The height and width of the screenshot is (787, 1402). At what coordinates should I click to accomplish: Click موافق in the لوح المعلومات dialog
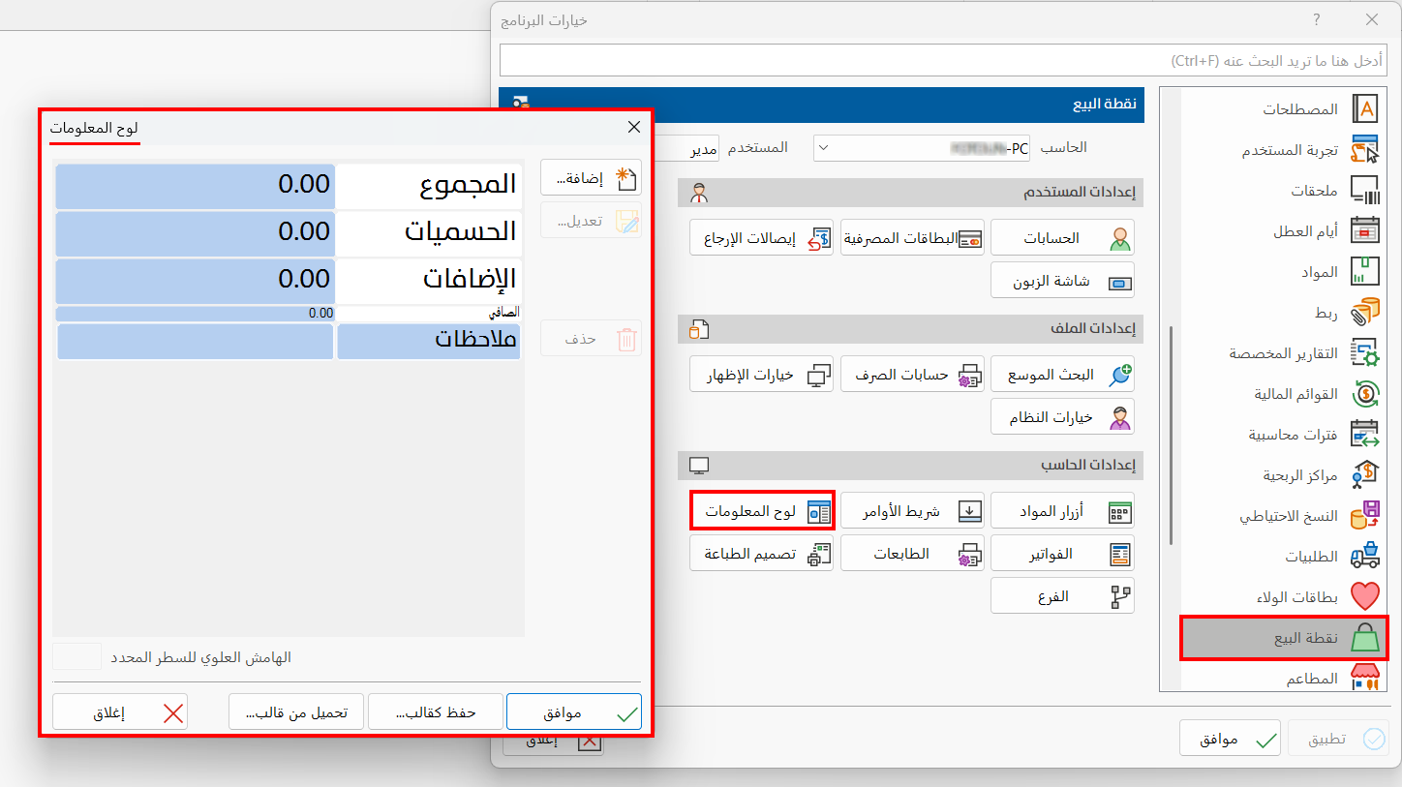[x=574, y=711]
